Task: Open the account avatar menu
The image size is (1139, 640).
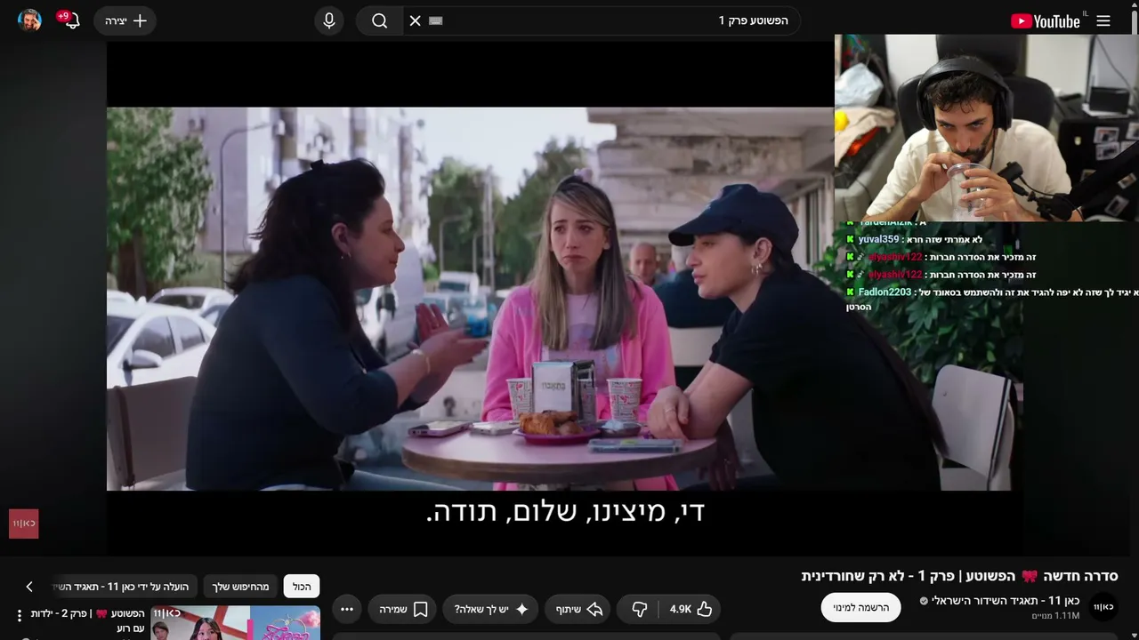Action: pyautogui.click(x=29, y=20)
